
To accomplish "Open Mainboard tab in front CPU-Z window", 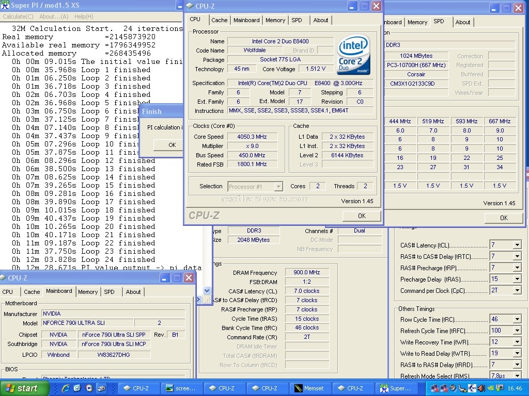I will [246, 20].
